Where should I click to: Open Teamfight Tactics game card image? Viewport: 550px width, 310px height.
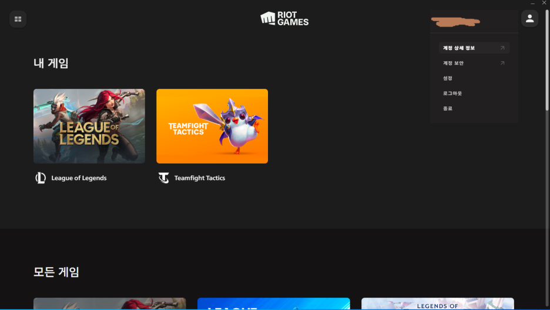tap(212, 126)
